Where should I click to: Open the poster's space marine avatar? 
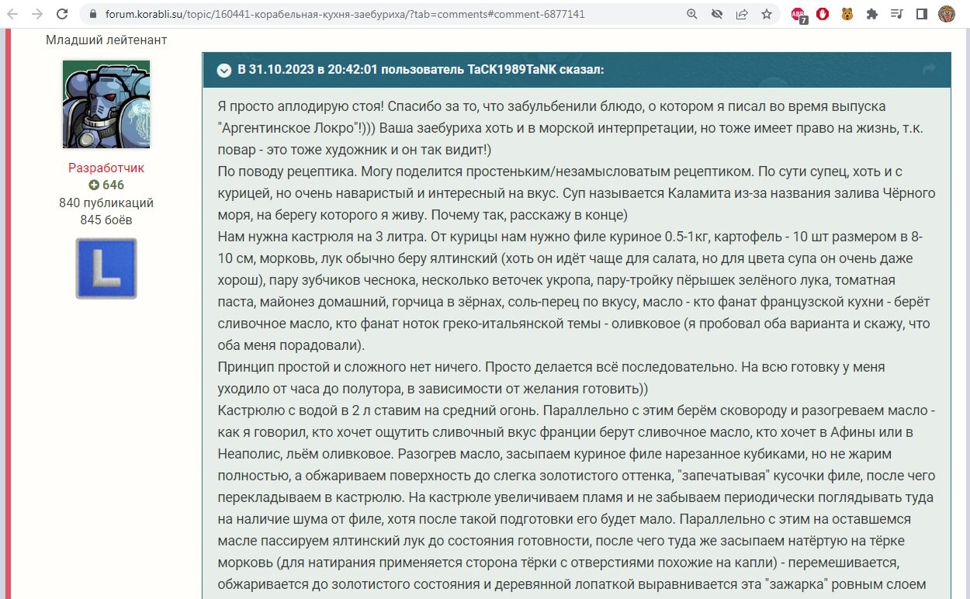point(106,104)
